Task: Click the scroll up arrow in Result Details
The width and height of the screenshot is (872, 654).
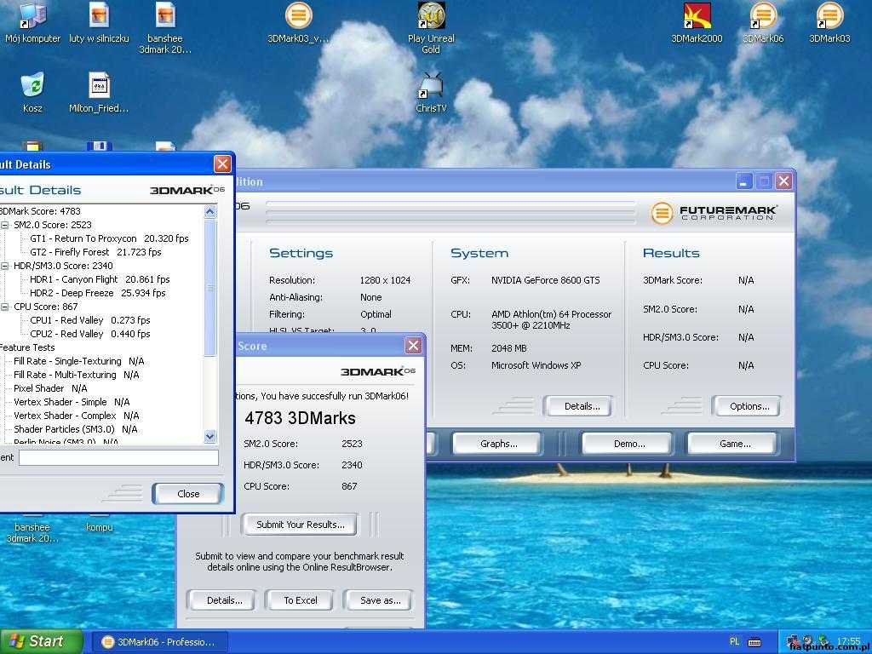Action: (209, 211)
